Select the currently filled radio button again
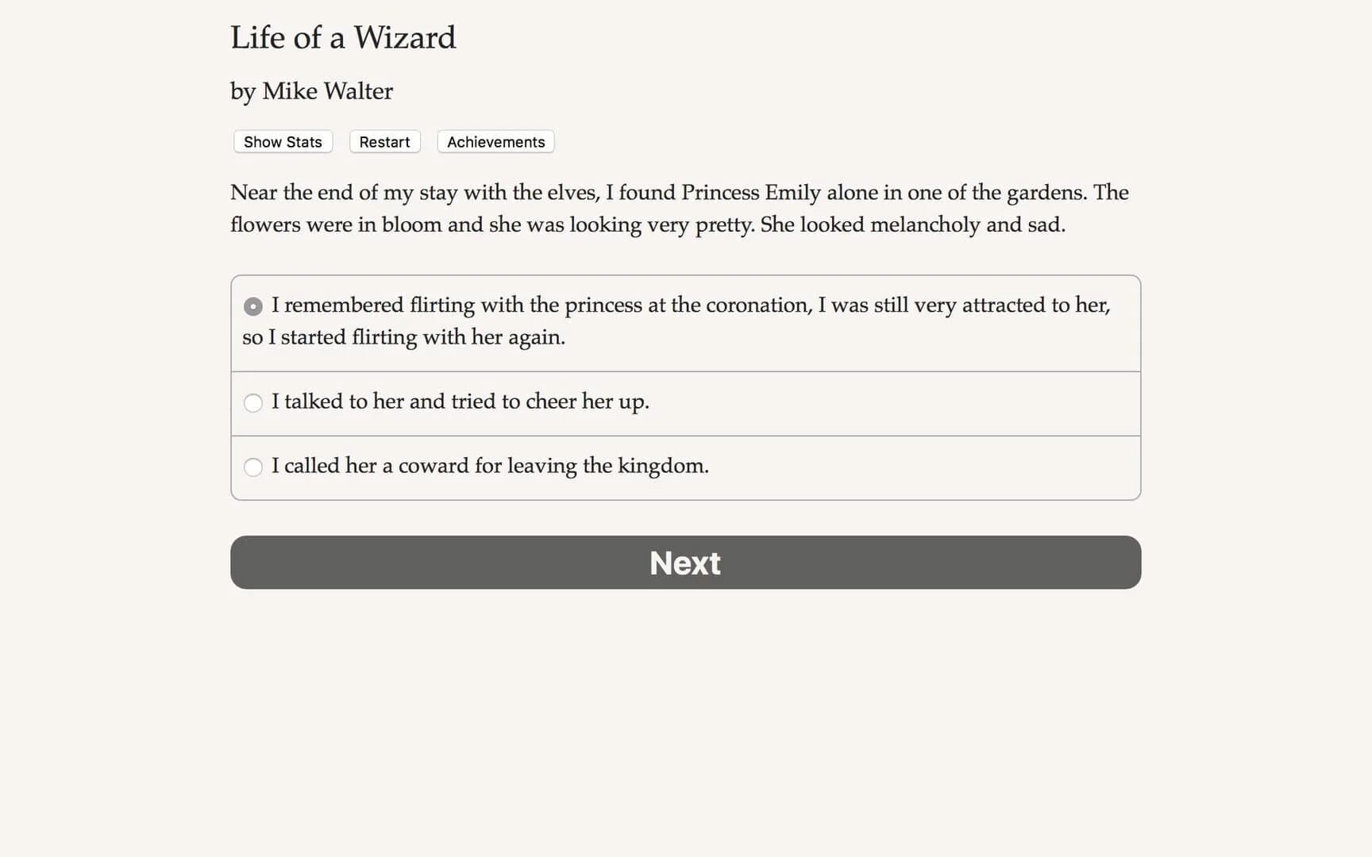Image resolution: width=1372 pixels, height=857 pixels. [x=252, y=306]
